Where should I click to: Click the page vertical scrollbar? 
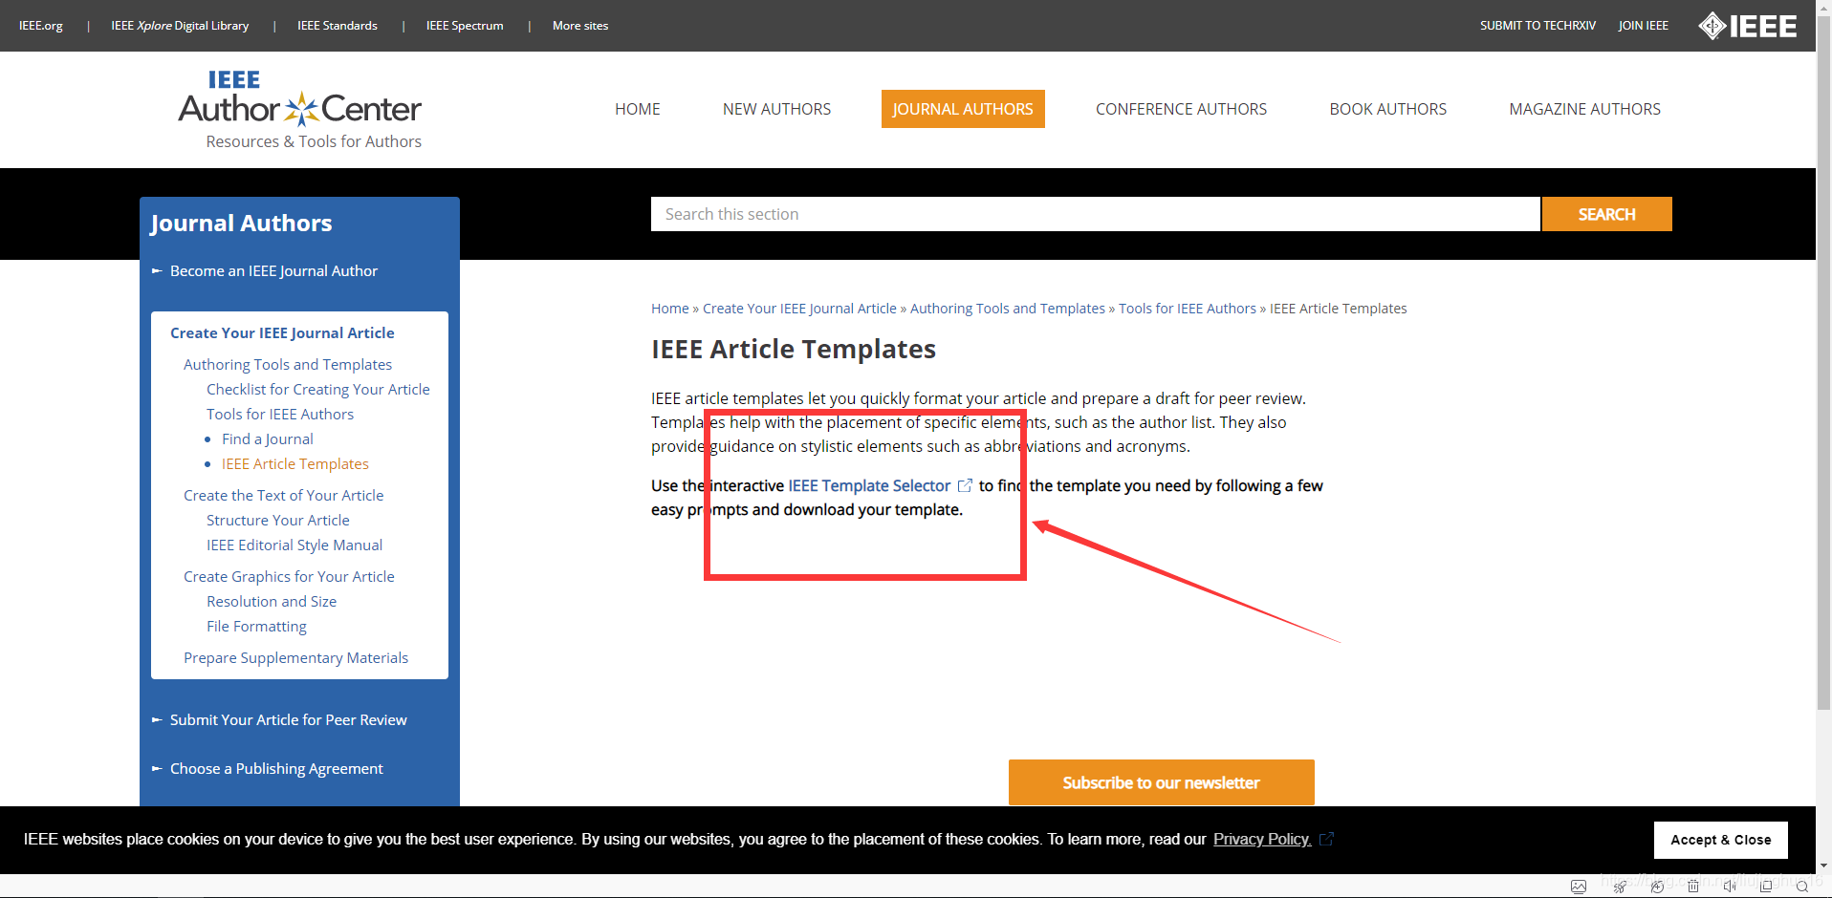click(1823, 363)
